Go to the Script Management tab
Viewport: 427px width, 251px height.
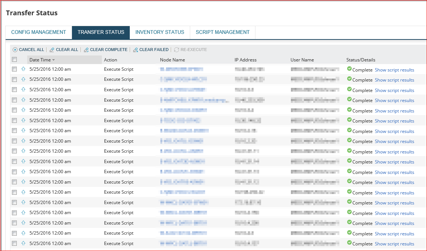tap(223, 32)
